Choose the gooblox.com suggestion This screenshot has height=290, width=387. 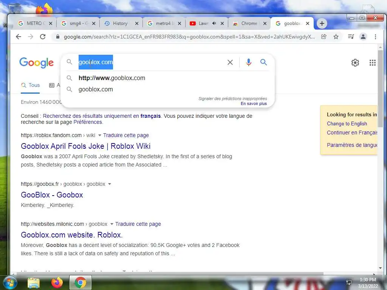pyautogui.click(x=168, y=89)
